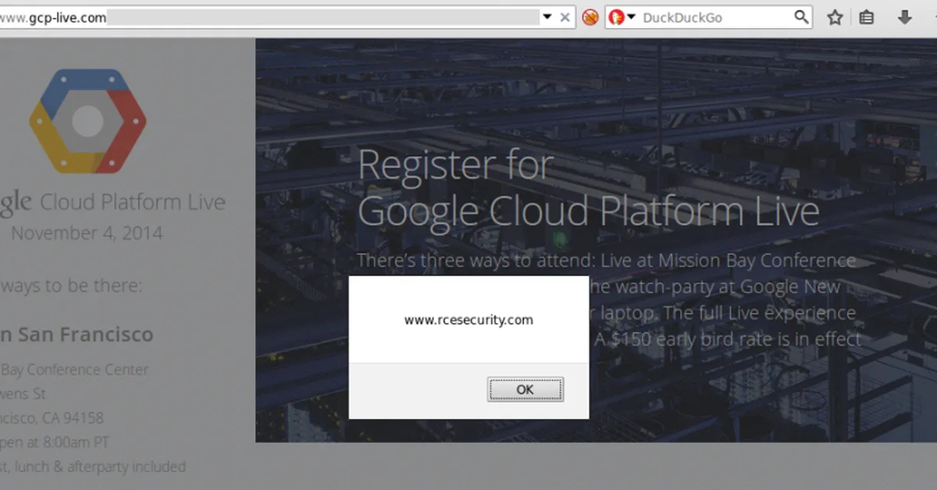This screenshot has height=490, width=937.
Task: Toggle NoScript blocking for this site
Action: pyautogui.click(x=590, y=16)
